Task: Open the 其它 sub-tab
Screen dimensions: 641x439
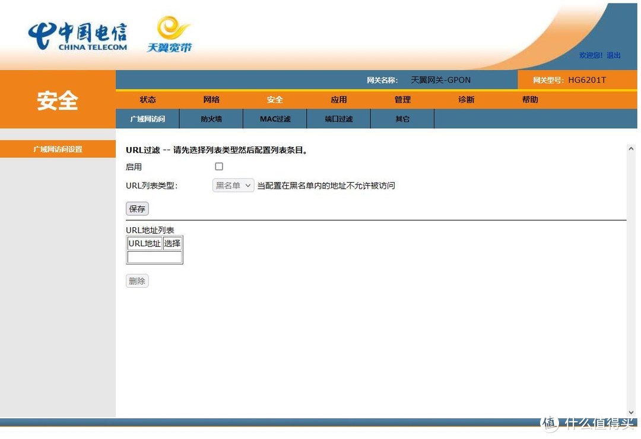Action: click(402, 119)
